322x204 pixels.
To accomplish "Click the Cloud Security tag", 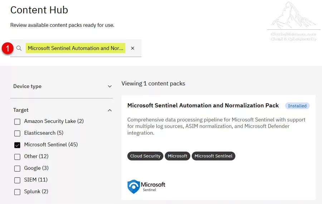I will (x=145, y=156).
